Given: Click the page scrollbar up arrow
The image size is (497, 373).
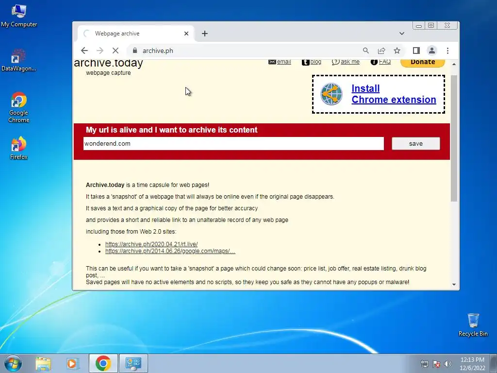Looking at the screenshot, I should click(x=454, y=64).
